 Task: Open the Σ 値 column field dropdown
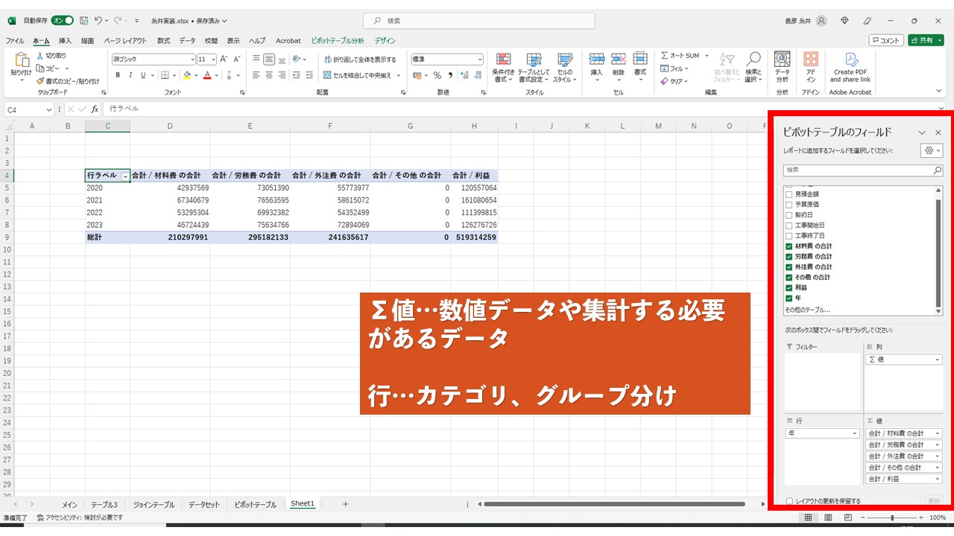pos(937,360)
